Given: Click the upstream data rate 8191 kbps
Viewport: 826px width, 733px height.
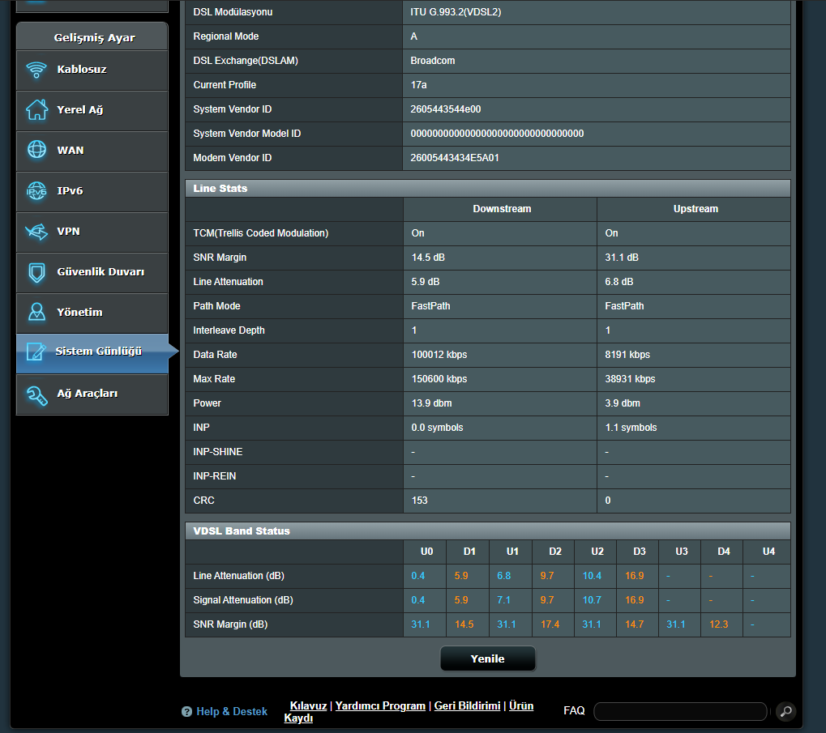Looking at the screenshot, I should click(x=627, y=355).
